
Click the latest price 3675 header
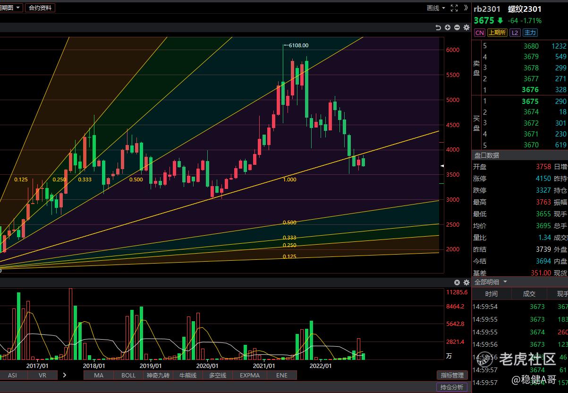[x=484, y=21]
